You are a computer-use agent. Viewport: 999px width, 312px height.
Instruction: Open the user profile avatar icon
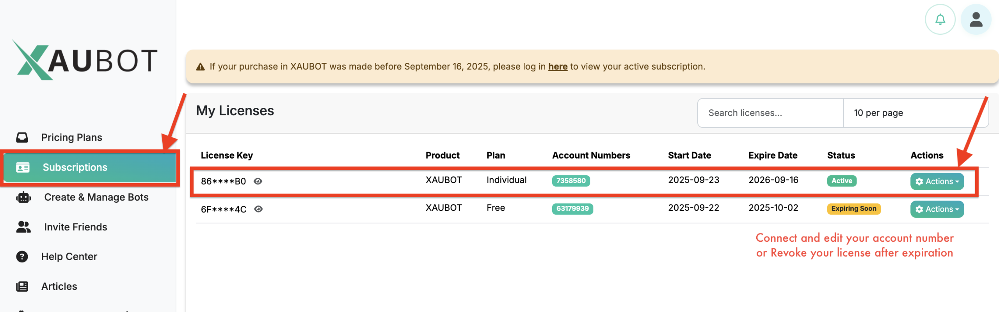pos(976,20)
